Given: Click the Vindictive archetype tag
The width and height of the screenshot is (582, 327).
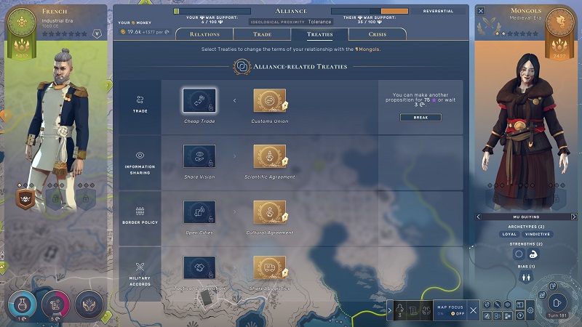Looking at the screenshot, I should tap(537, 234).
